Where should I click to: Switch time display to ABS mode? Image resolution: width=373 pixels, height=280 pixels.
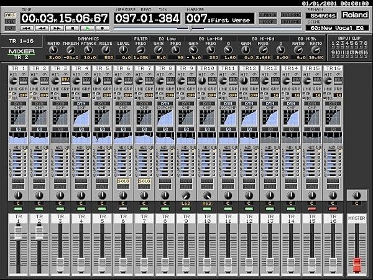(10, 15)
